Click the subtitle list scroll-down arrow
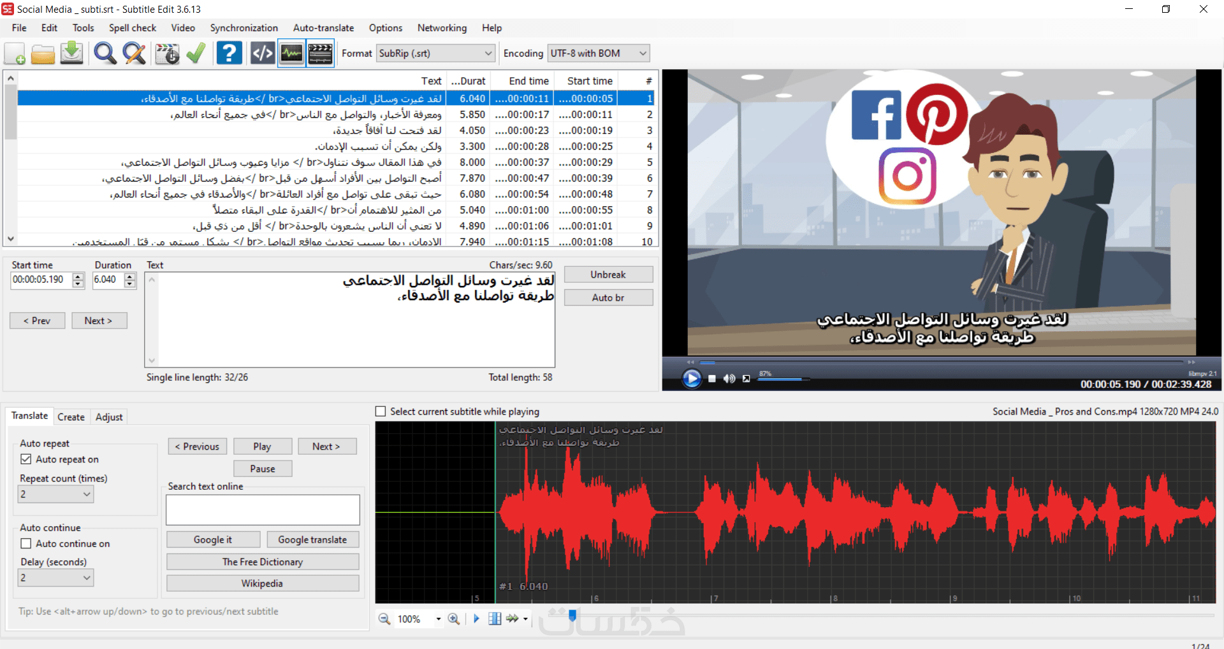1224x649 pixels. point(10,239)
